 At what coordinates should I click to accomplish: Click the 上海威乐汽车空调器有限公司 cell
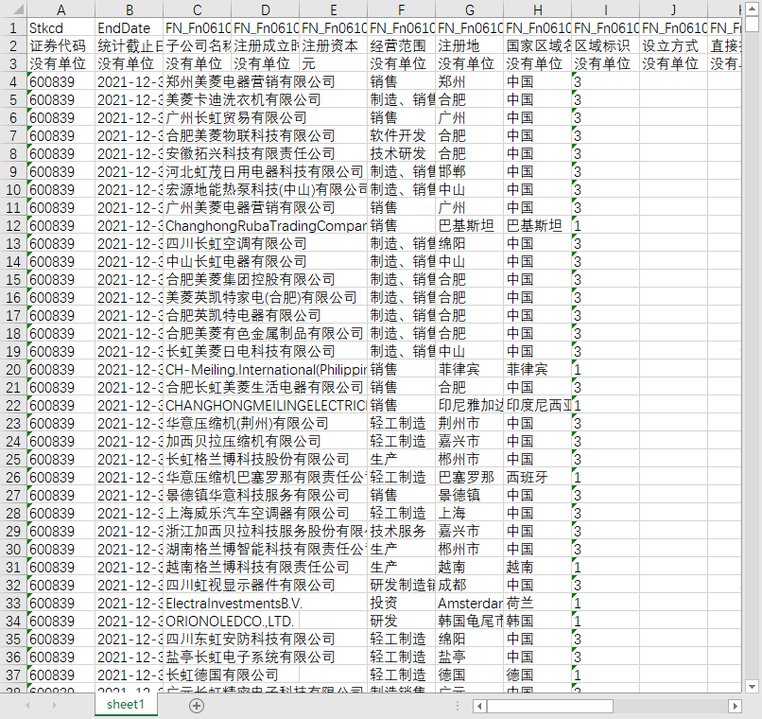pos(257,514)
